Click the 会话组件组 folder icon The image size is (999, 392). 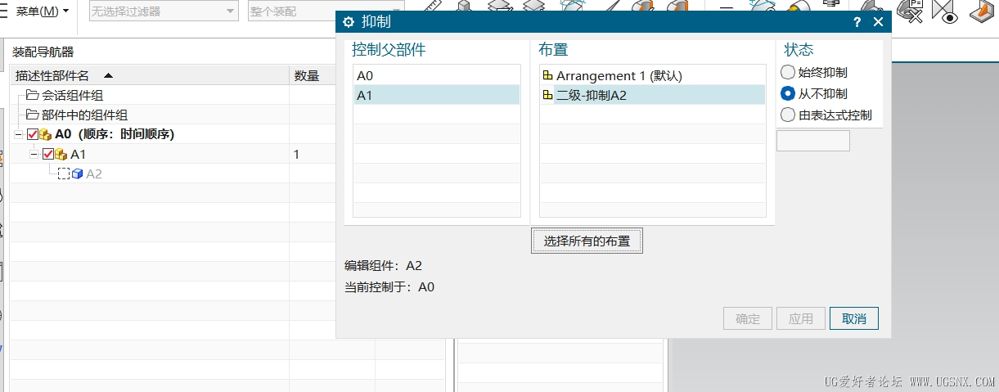(33, 96)
